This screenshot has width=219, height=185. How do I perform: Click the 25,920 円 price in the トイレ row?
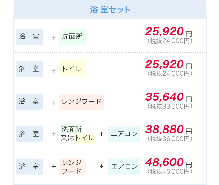pyautogui.click(x=165, y=64)
